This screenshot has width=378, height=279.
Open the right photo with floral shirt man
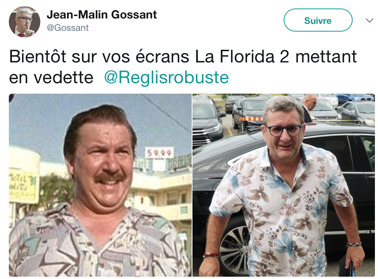[x=283, y=185]
